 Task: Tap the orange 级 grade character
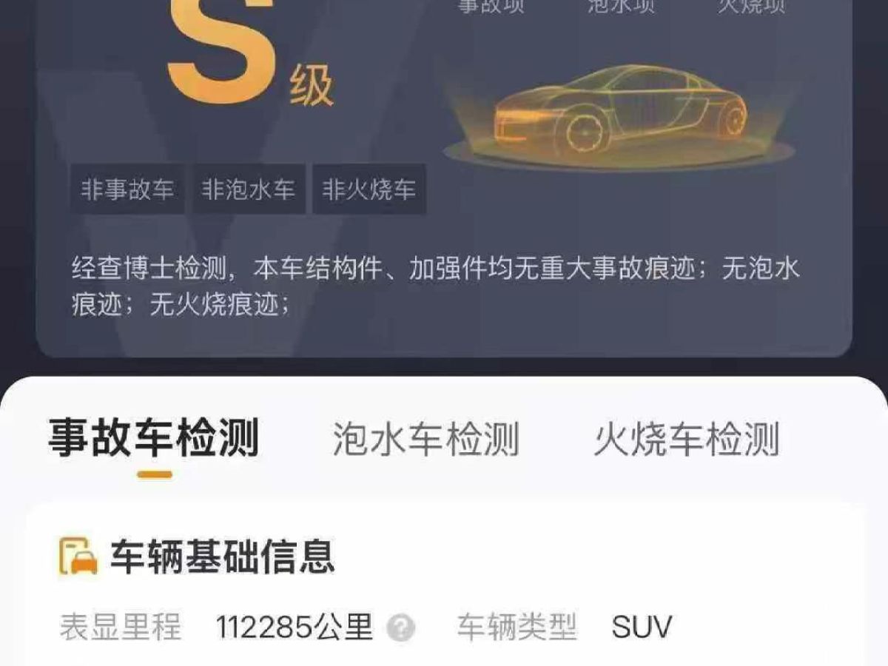312,87
